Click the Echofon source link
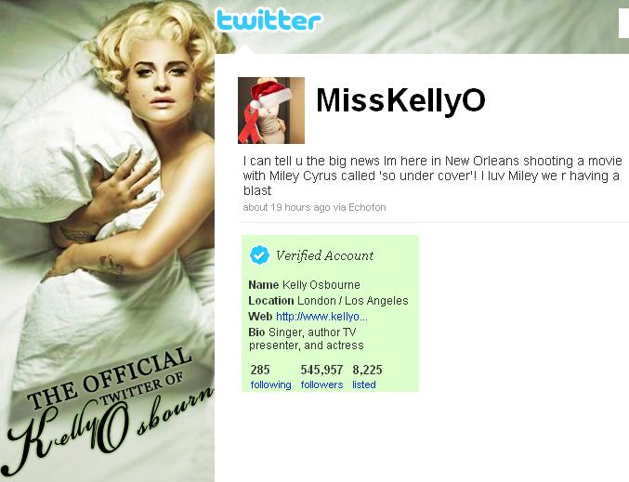 tap(367, 207)
